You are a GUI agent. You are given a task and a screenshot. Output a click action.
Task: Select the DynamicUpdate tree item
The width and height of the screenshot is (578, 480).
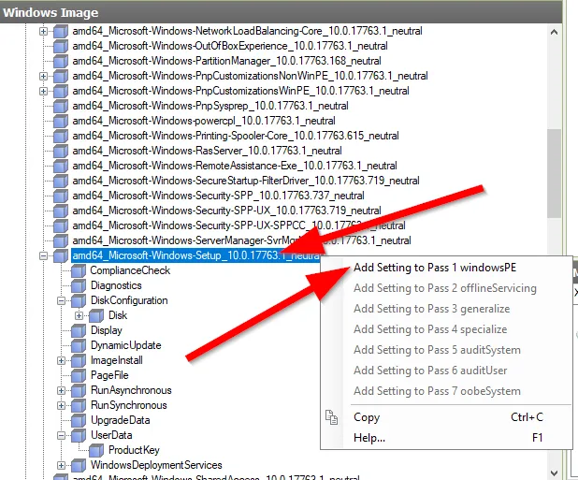pyautogui.click(x=125, y=345)
